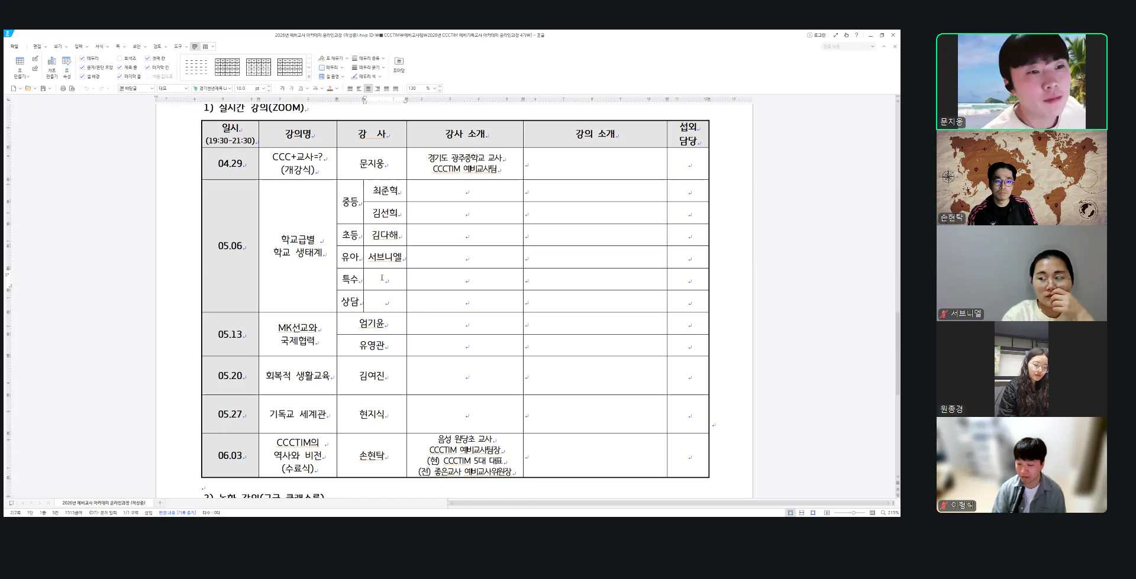Click the 차트 만들기 (create chart) icon
Viewport: 1136px width, 579px height.
coord(51,67)
